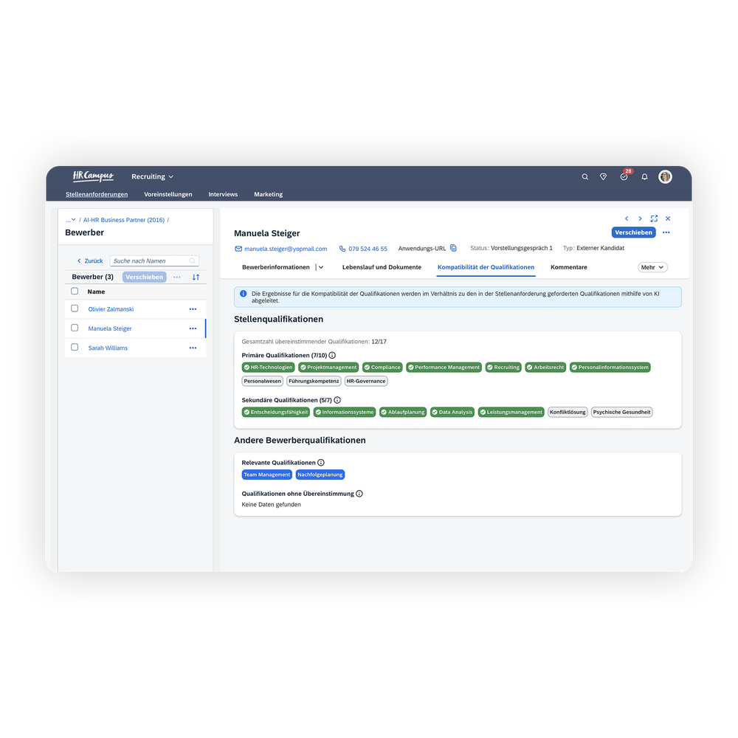Go to next applicant with right arrow

pos(640,219)
